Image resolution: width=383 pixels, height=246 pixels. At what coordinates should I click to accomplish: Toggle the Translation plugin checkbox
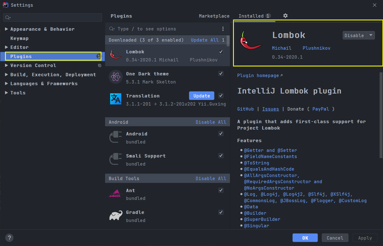click(221, 95)
